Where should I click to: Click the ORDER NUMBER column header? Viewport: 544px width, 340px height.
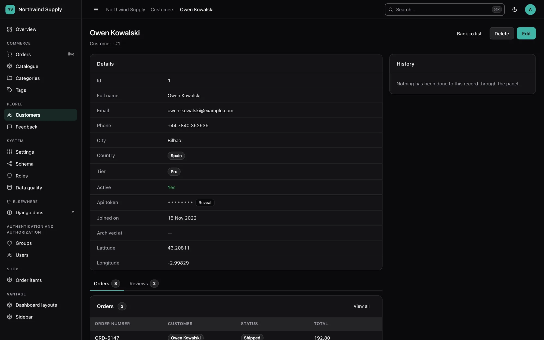[x=112, y=324]
